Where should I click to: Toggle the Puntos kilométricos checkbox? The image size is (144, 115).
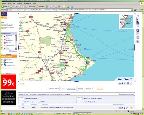(2, 40)
